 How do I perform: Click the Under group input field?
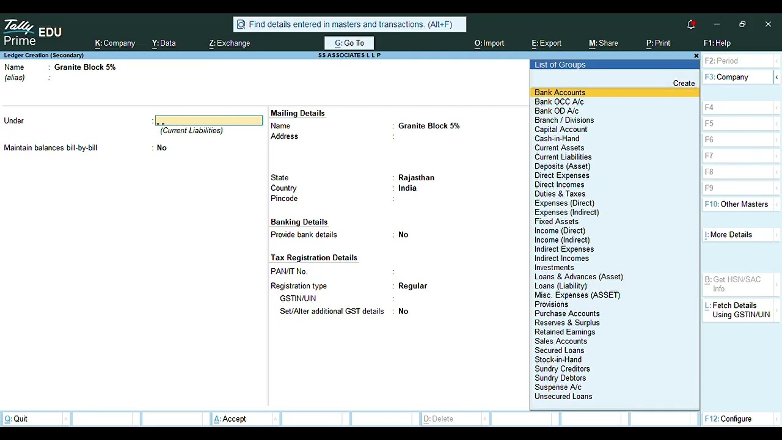[209, 121]
